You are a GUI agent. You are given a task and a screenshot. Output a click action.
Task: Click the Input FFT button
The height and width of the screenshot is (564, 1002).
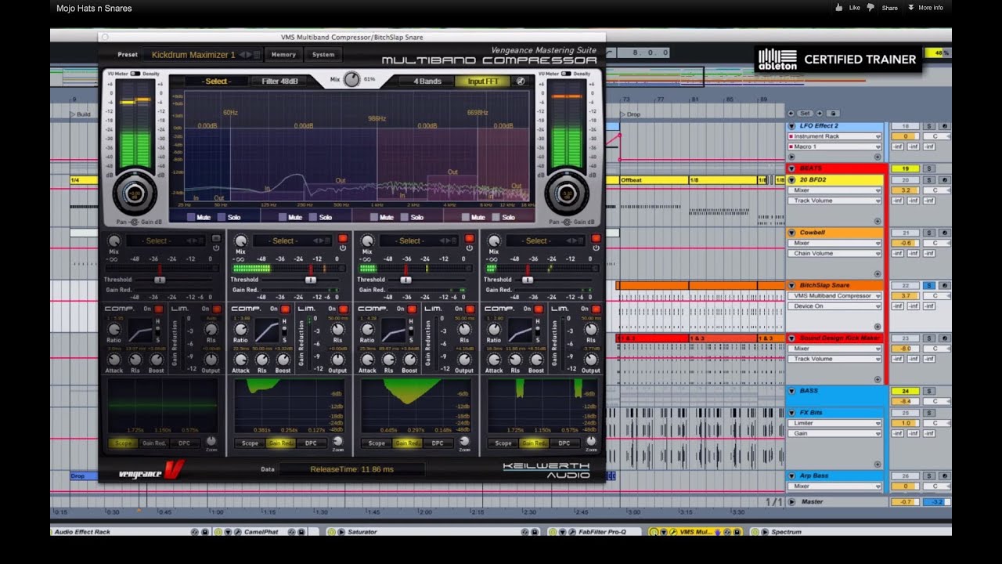484,81
